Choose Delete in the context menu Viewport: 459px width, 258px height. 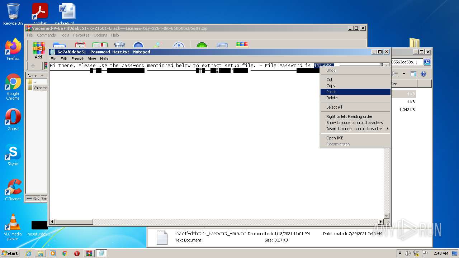[355, 98]
